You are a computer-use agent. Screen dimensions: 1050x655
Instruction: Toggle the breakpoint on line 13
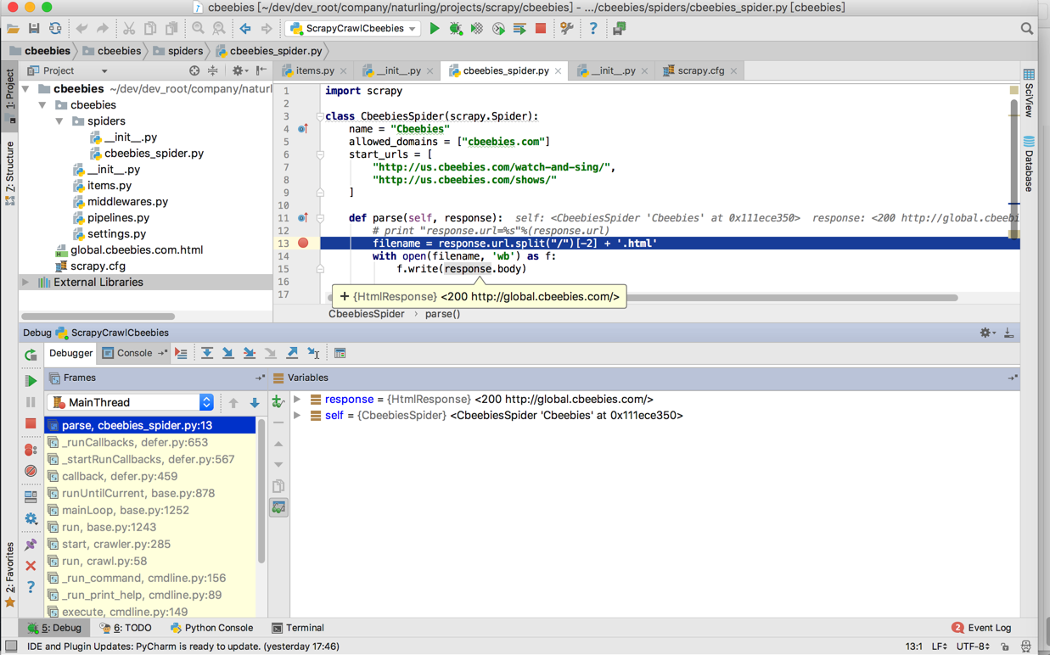click(303, 244)
